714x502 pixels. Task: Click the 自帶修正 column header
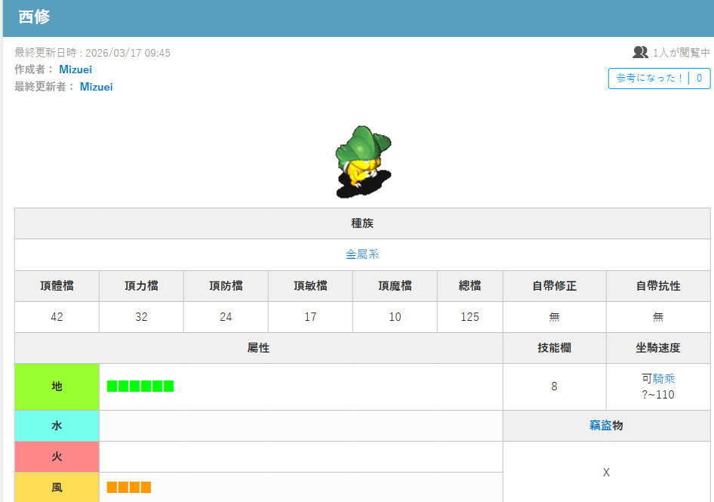pyautogui.click(x=554, y=286)
